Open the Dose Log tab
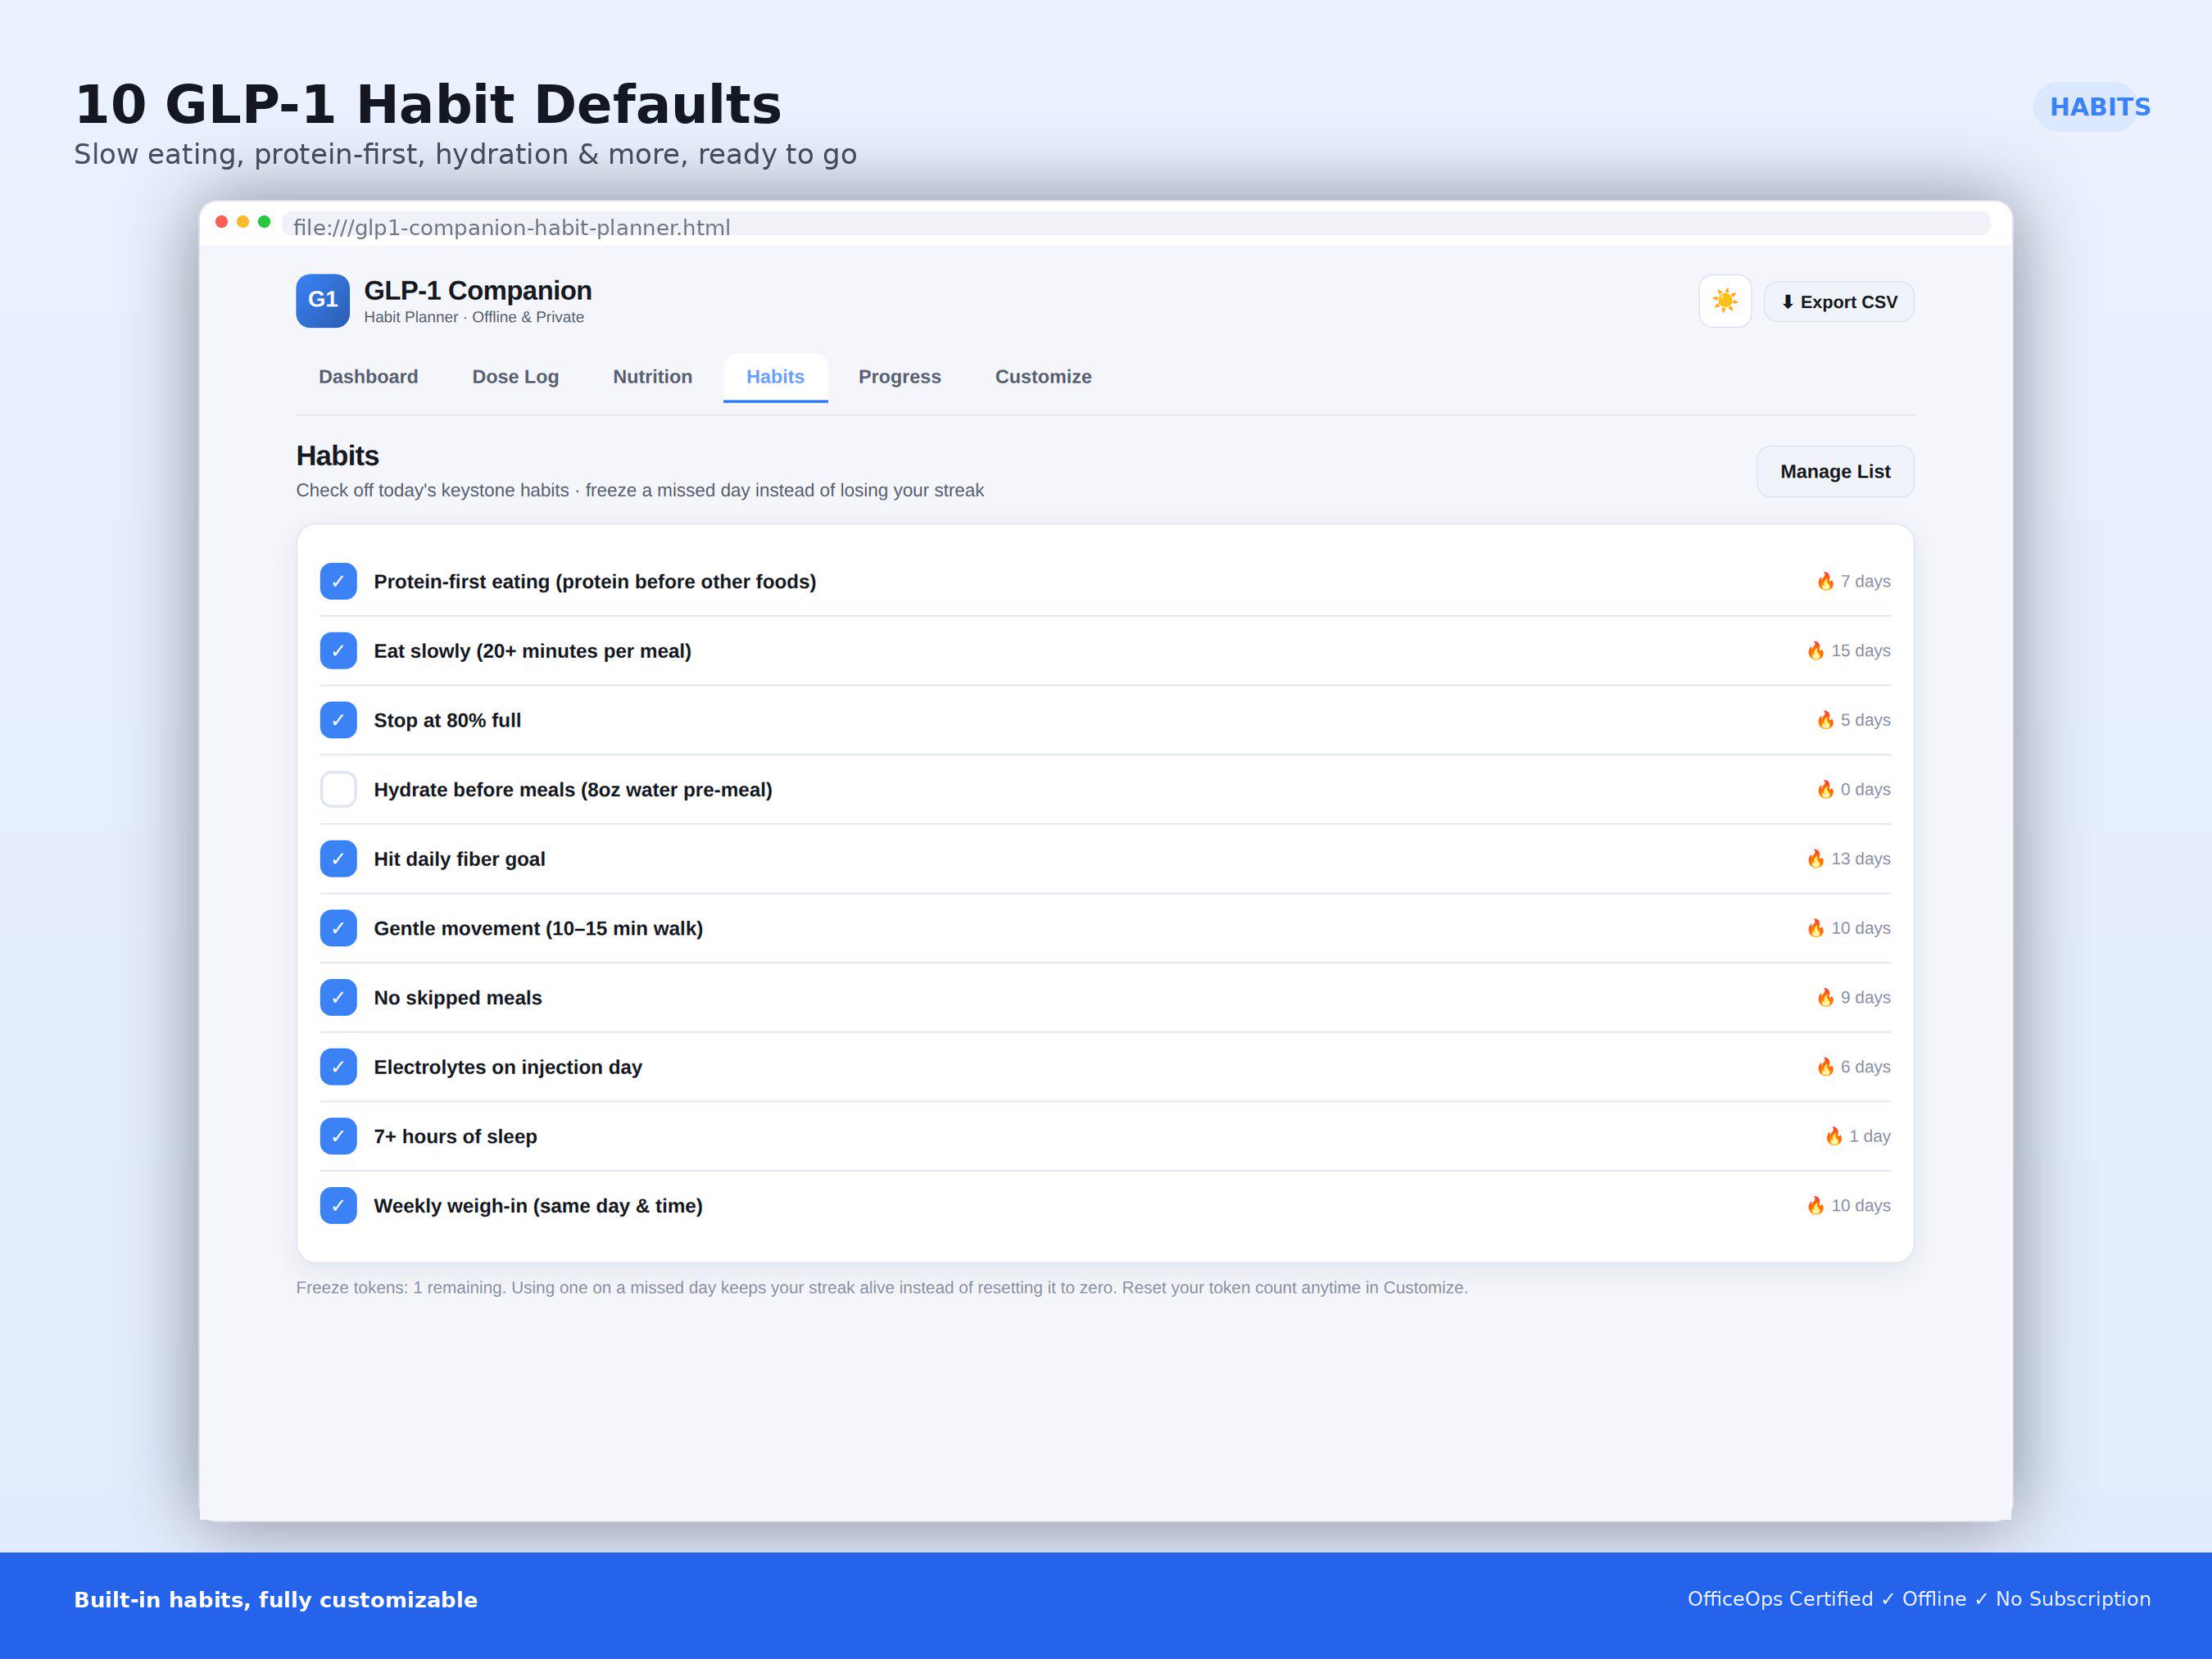 515,377
